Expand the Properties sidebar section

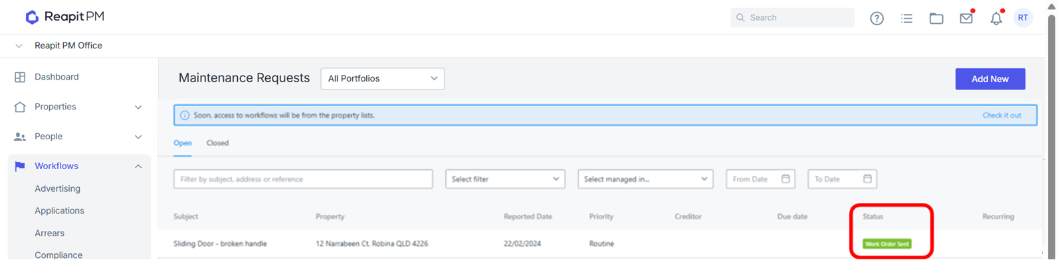pyautogui.click(x=79, y=107)
